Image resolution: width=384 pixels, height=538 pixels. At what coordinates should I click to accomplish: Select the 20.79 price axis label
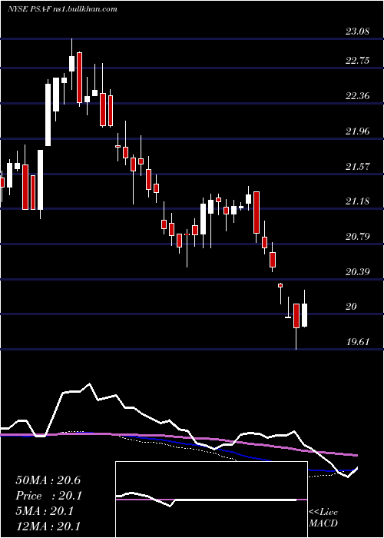(357, 237)
